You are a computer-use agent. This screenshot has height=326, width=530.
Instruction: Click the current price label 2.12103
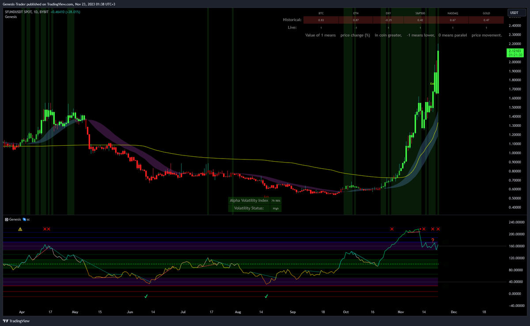point(515,53)
